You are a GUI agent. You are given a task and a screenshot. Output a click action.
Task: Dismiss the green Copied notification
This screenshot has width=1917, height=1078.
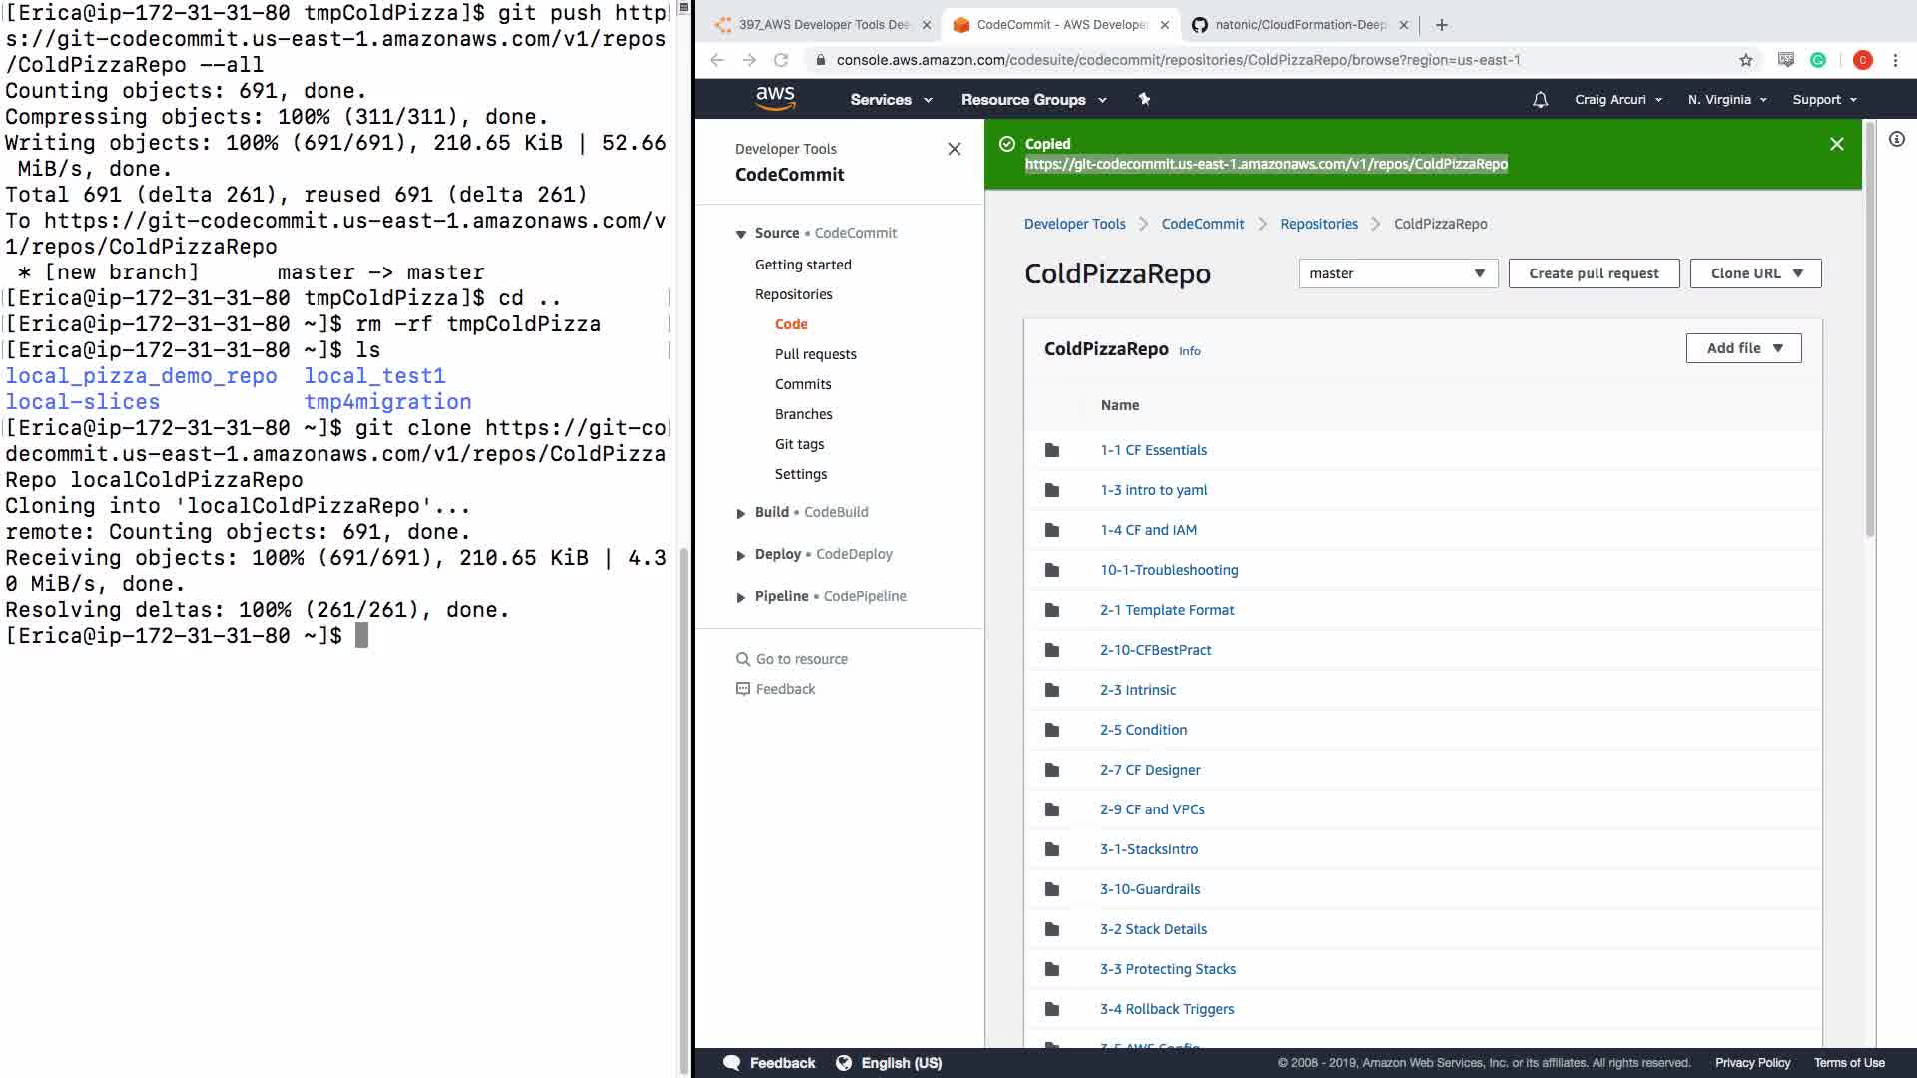point(1836,144)
